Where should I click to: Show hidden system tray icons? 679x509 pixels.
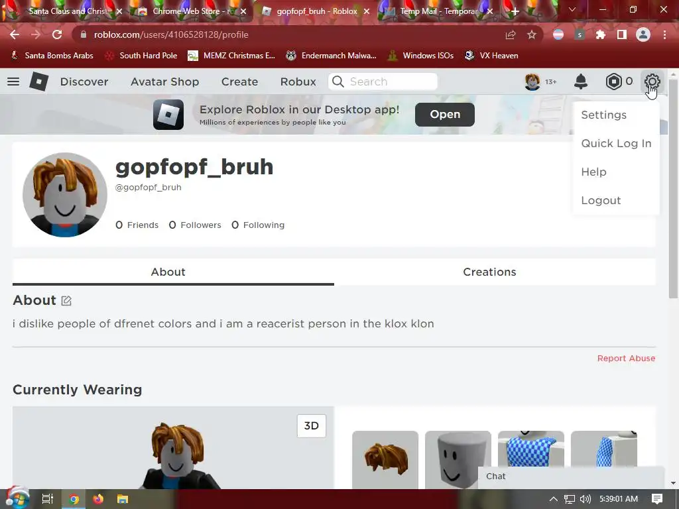pyautogui.click(x=554, y=499)
